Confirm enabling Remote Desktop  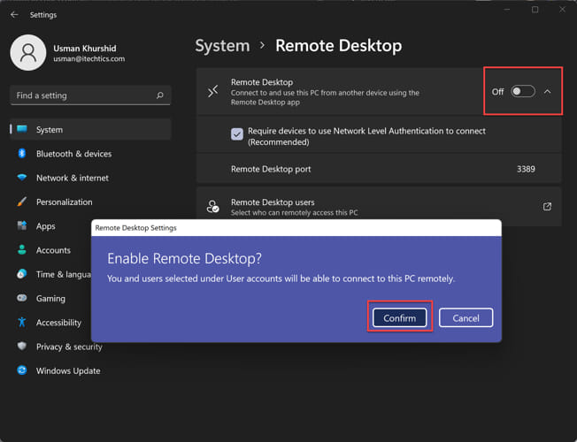click(x=400, y=317)
